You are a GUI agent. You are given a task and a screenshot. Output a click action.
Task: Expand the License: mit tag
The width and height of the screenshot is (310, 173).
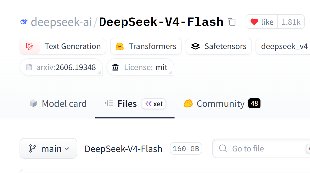pos(140,67)
